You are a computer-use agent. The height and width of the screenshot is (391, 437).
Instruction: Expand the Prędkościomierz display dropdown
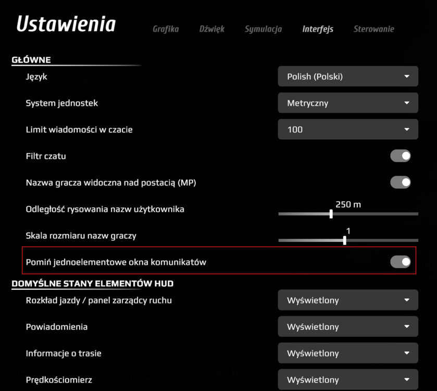coord(347,380)
